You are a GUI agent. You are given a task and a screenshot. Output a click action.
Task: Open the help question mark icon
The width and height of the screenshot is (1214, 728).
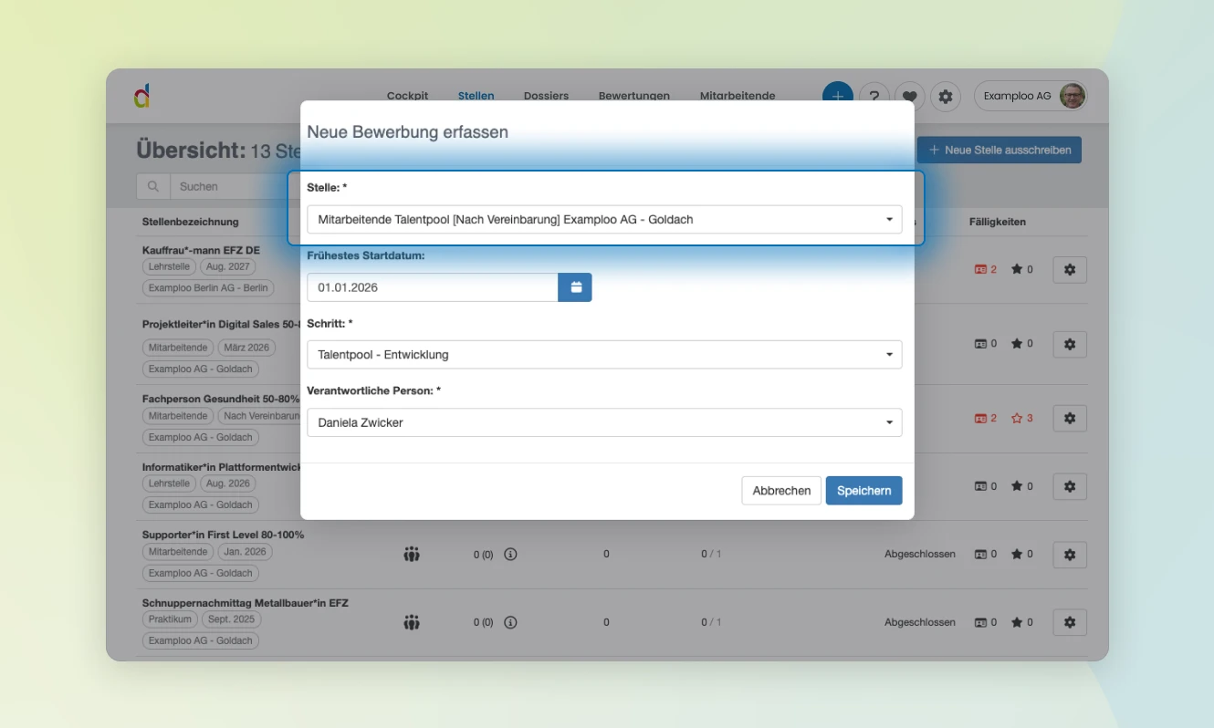pyautogui.click(x=874, y=96)
